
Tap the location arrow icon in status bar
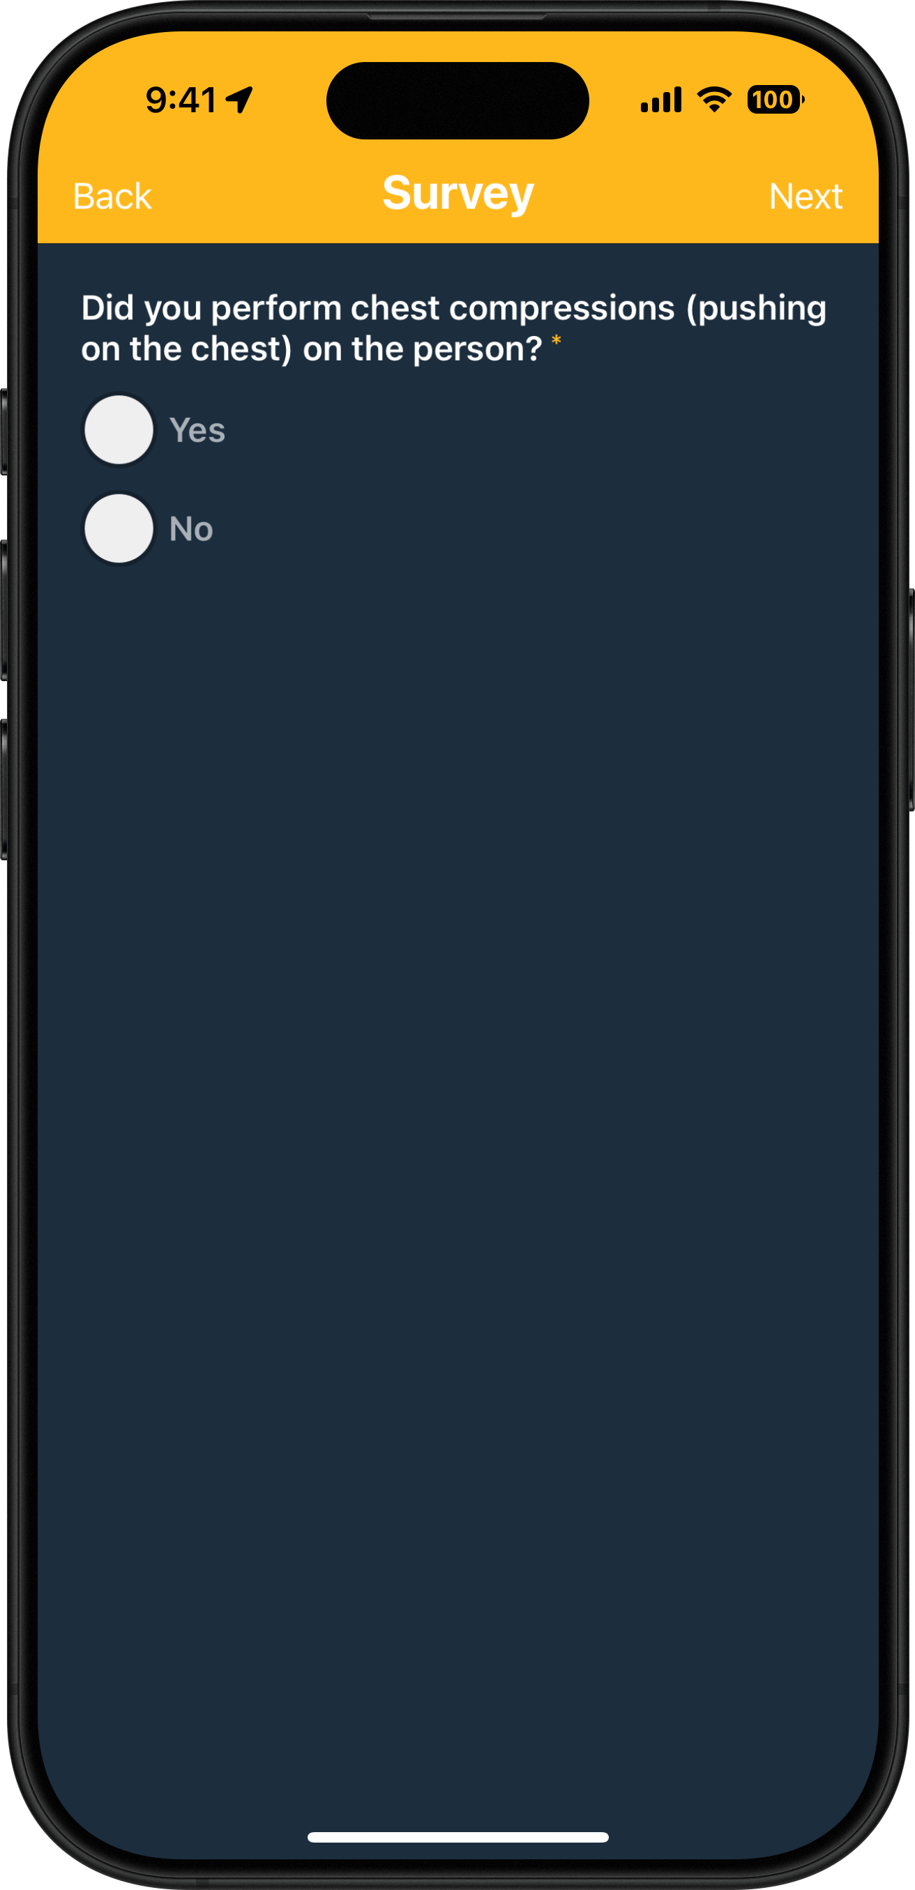click(239, 100)
